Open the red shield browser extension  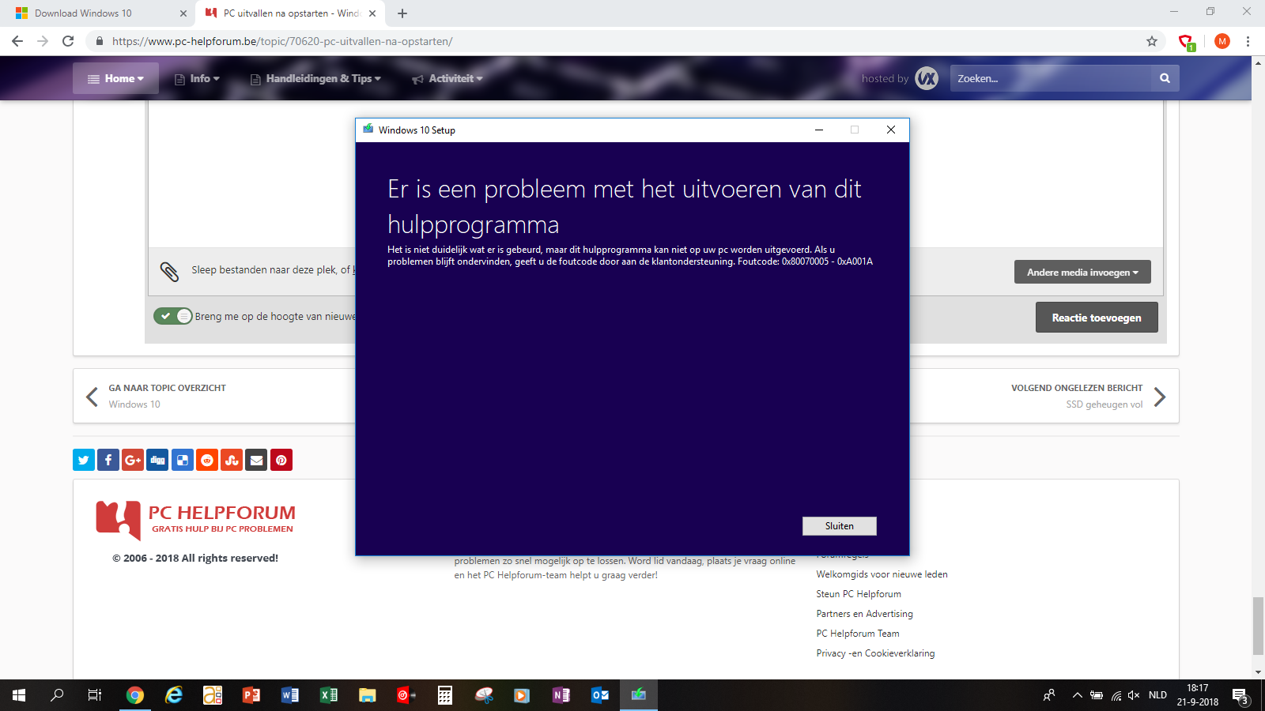pyautogui.click(x=1186, y=42)
